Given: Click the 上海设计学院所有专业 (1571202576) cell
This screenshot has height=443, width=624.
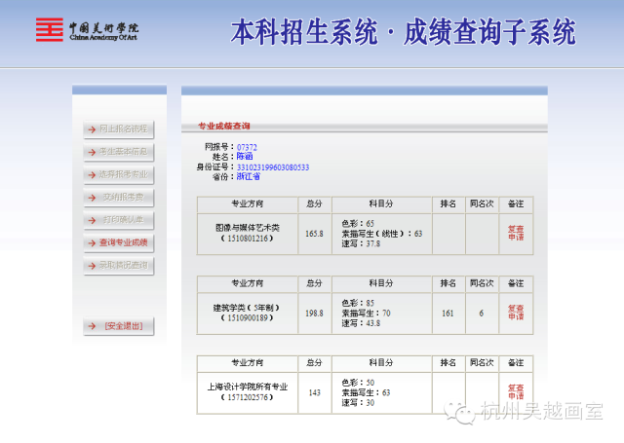Looking at the screenshot, I should 248,392.
